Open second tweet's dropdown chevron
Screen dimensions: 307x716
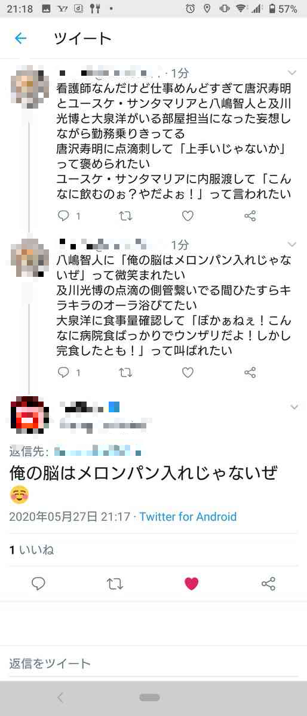pos(292,245)
